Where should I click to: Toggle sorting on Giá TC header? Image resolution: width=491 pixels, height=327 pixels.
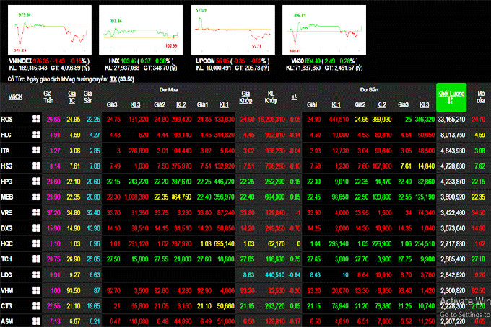click(x=72, y=96)
